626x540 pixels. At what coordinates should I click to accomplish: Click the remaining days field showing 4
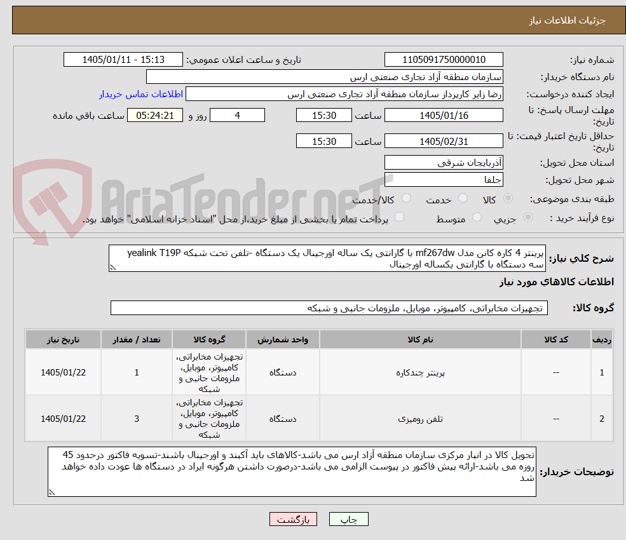237,116
